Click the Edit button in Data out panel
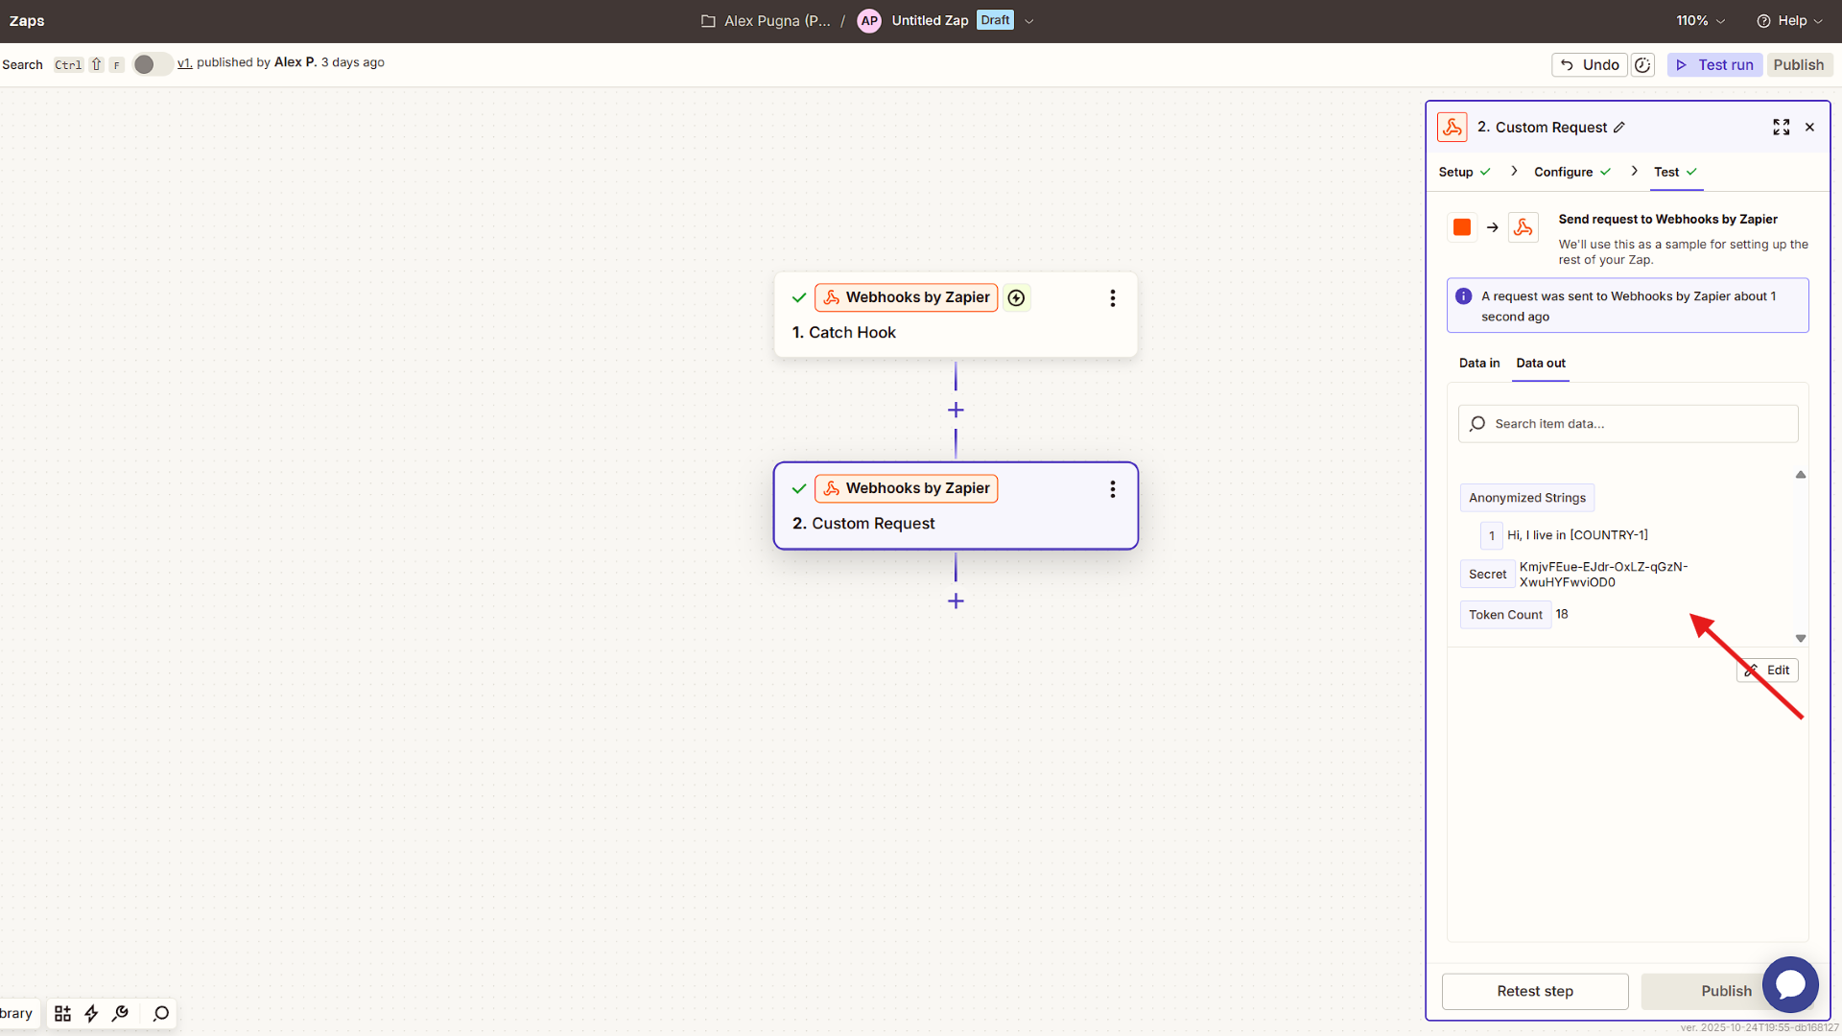 point(1766,670)
